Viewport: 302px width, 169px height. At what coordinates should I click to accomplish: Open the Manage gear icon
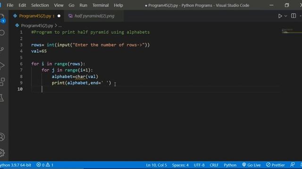(x=2, y=153)
